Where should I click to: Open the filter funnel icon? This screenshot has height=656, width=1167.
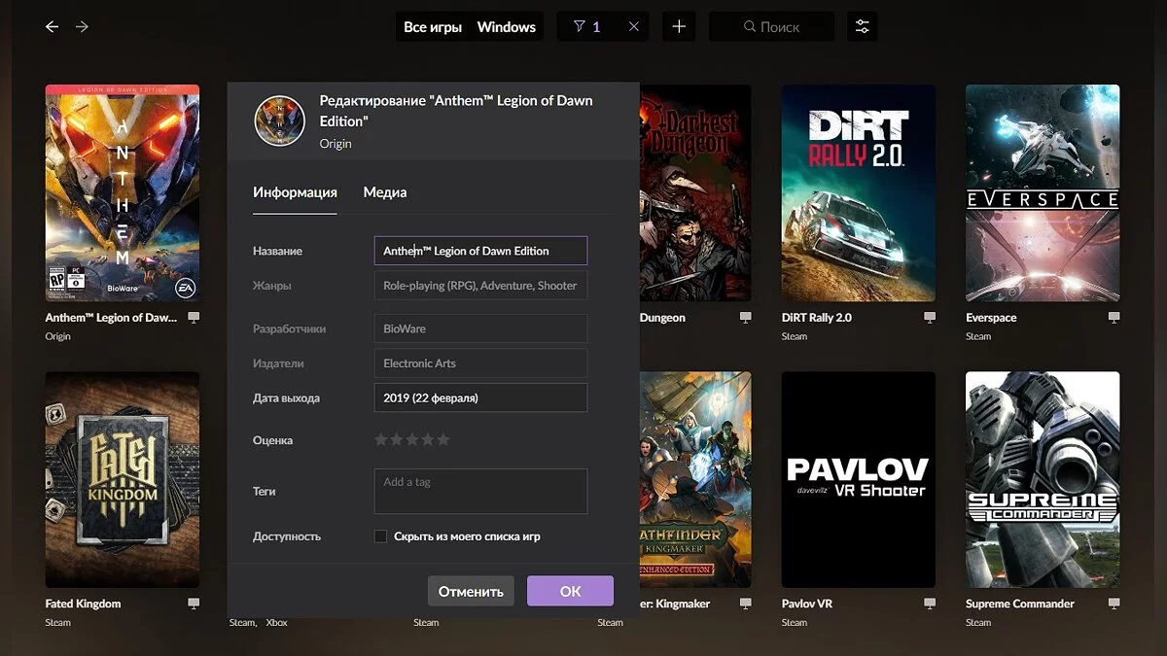point(580,27)
